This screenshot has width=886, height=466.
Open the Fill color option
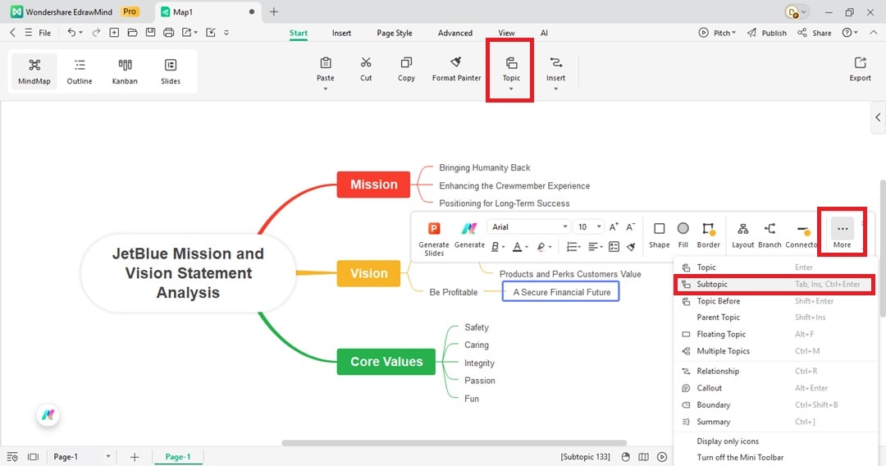coord(683,235)
